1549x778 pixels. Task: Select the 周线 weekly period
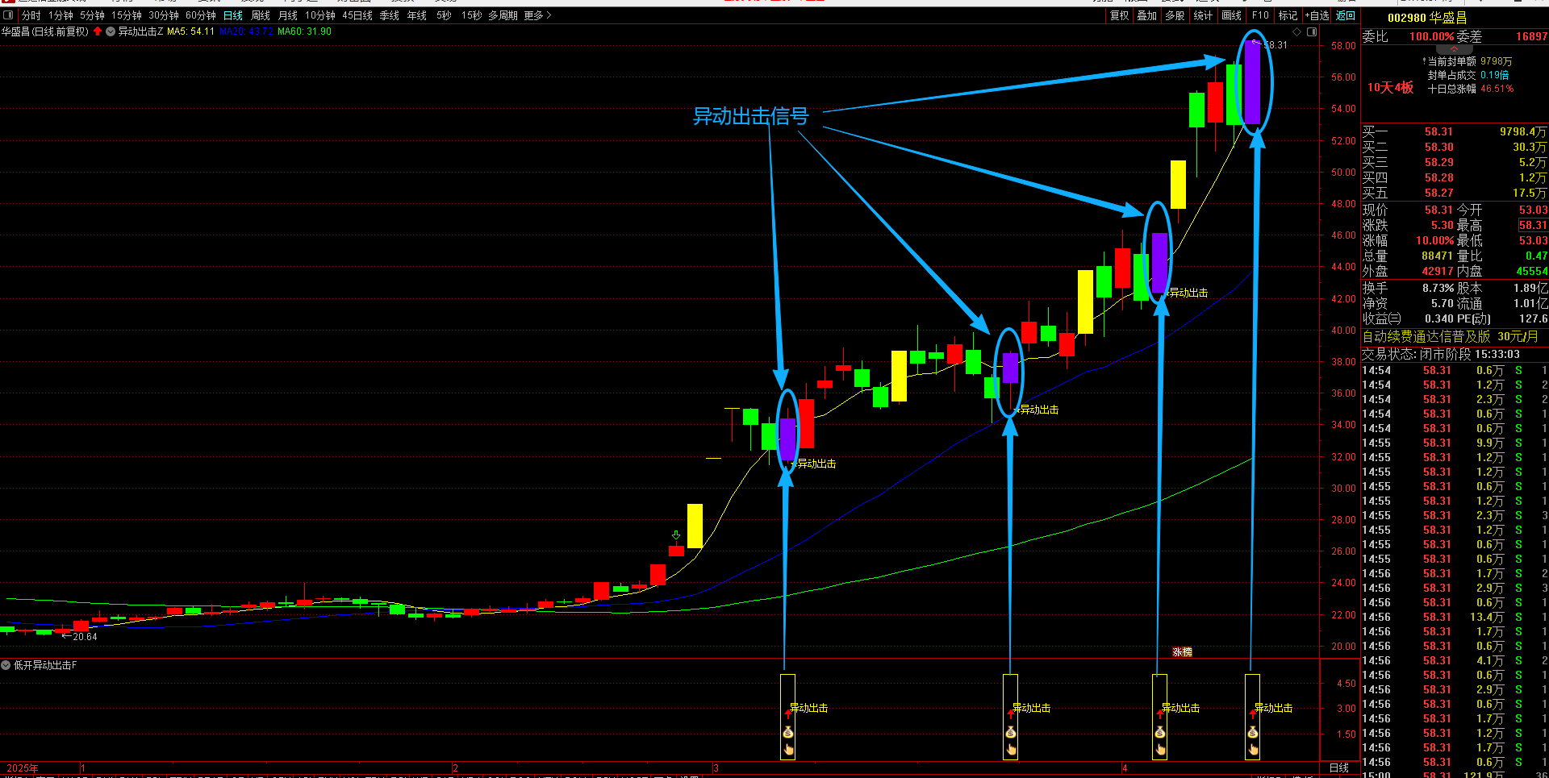(x=261, y=15)
